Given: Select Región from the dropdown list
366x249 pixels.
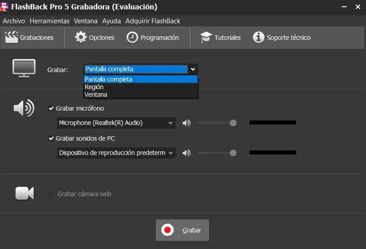Looking at the screenshot, I should tap(141, 87).
